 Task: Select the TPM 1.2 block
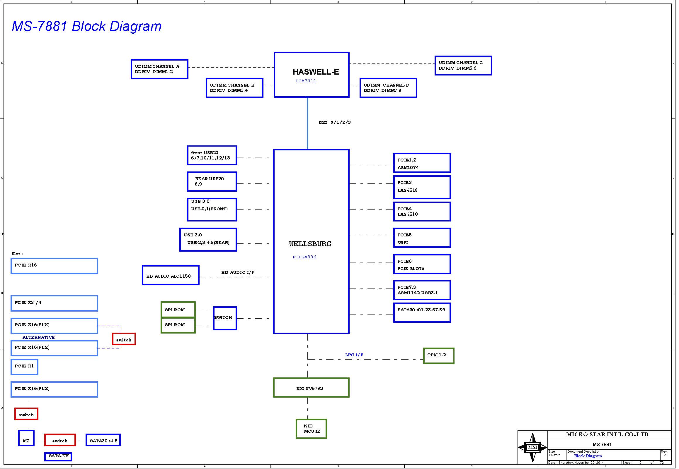click(x=438, y=355)
